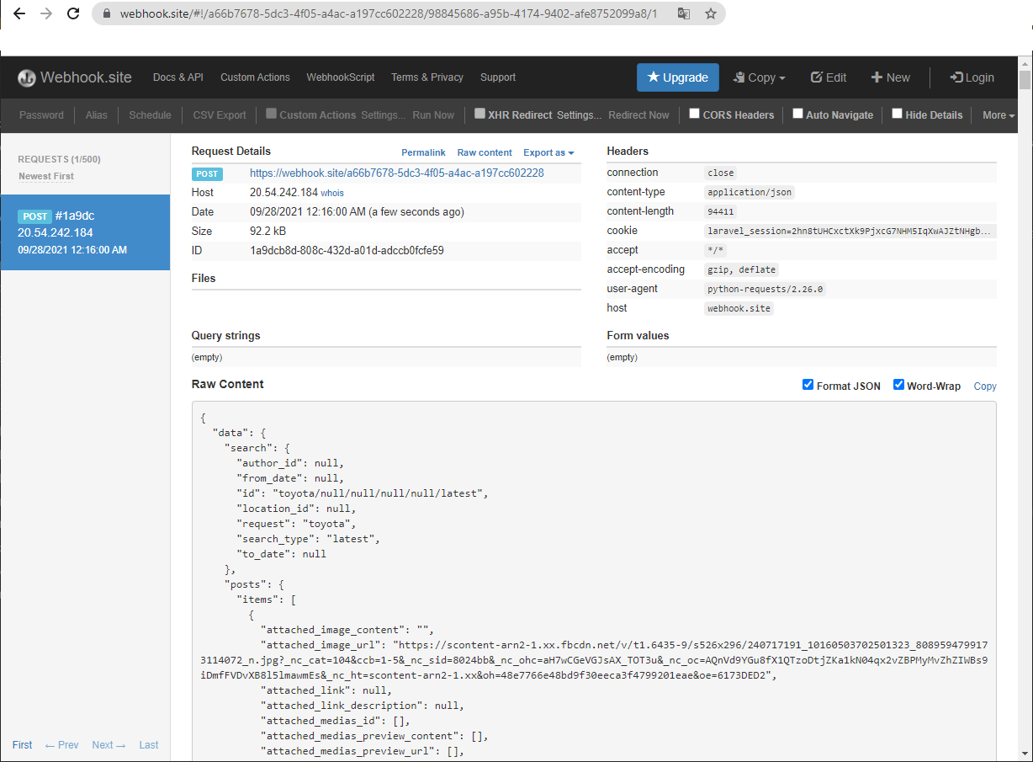
Task: Click the user-agent value python-requests/2.26.0
Action: (x=765, y=289)
